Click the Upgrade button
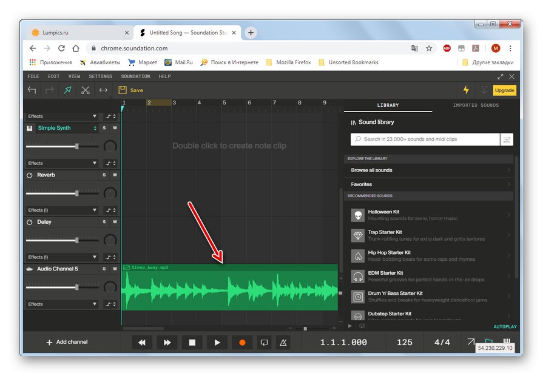This screenshot has width=543, height=376. click(x=504, y=90)
